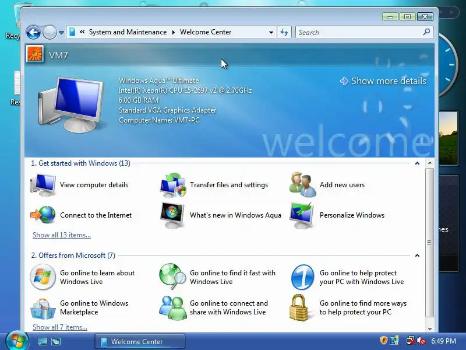Click System and Maintenance breadcrumb

point(128,32)
